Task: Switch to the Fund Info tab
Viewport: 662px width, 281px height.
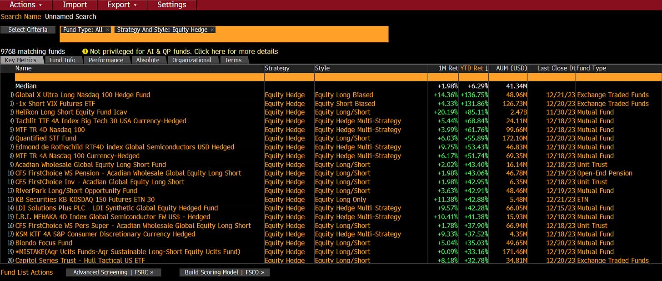Action: pyautogui.click(x=62, y=60)
